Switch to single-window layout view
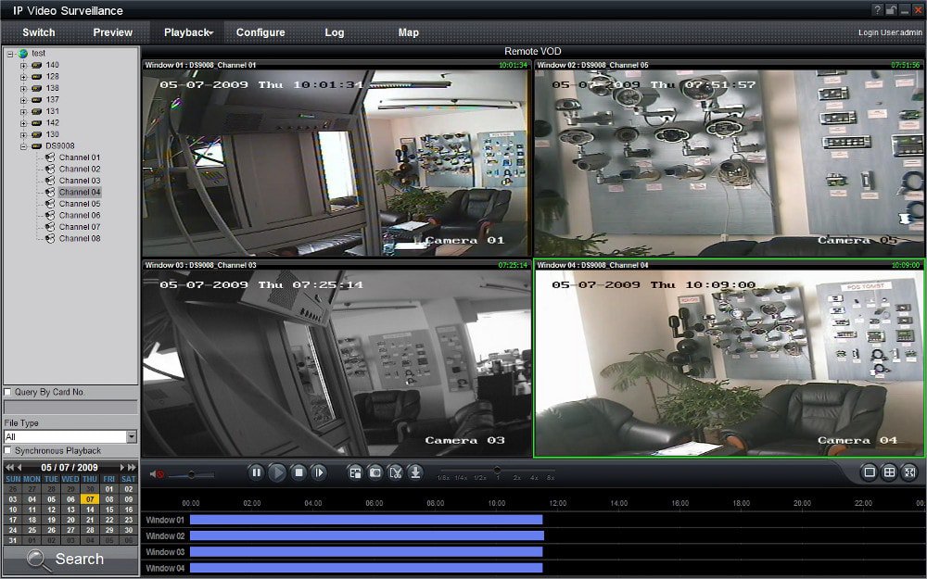This screenshot has height=579, width=927. (x=870, y=472)
